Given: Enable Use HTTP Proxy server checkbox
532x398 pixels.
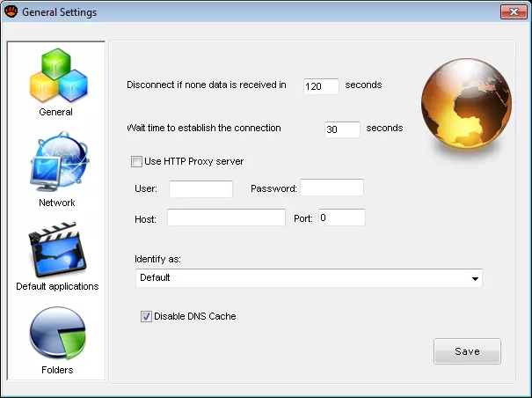Looking at the screenshot, I should coord(136,161).
